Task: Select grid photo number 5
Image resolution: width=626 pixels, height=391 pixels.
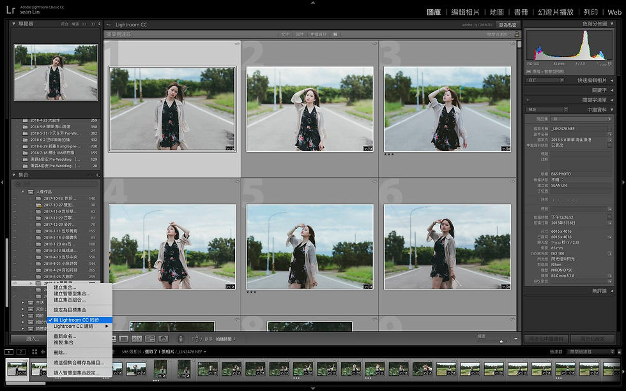Action: click(x=310, y=247)
